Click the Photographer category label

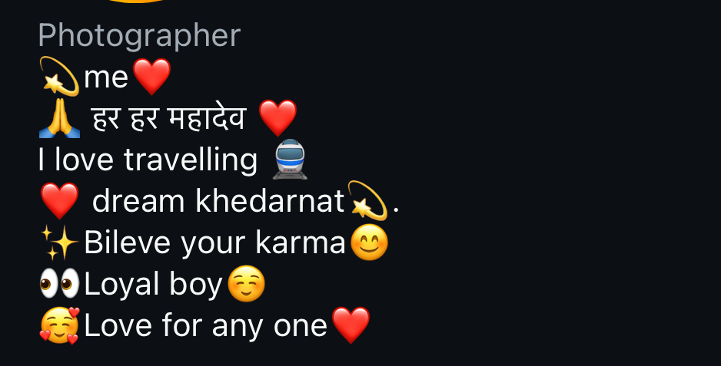tap(139, 36)
